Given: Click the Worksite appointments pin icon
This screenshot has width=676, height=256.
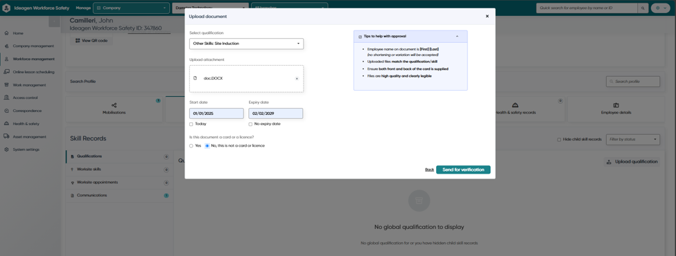Looking at the screenshot, I should (72, 183).
